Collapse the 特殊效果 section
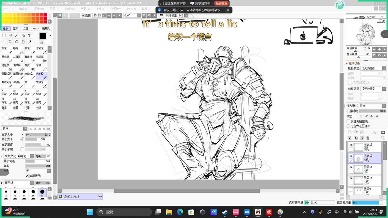Viewport: 388px width, 218px height. [347, 63]
